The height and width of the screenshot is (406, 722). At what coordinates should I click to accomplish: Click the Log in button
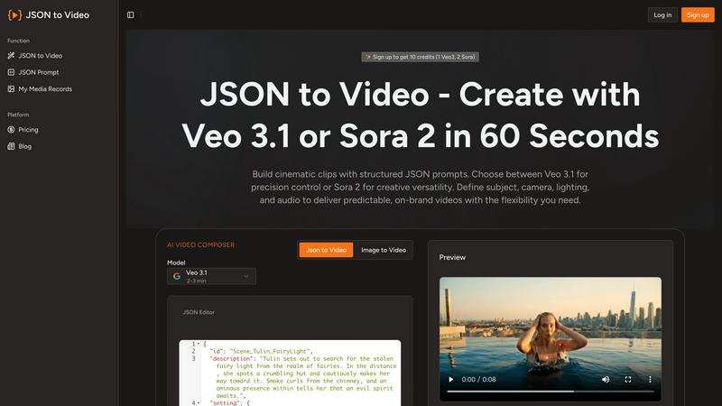662,14
